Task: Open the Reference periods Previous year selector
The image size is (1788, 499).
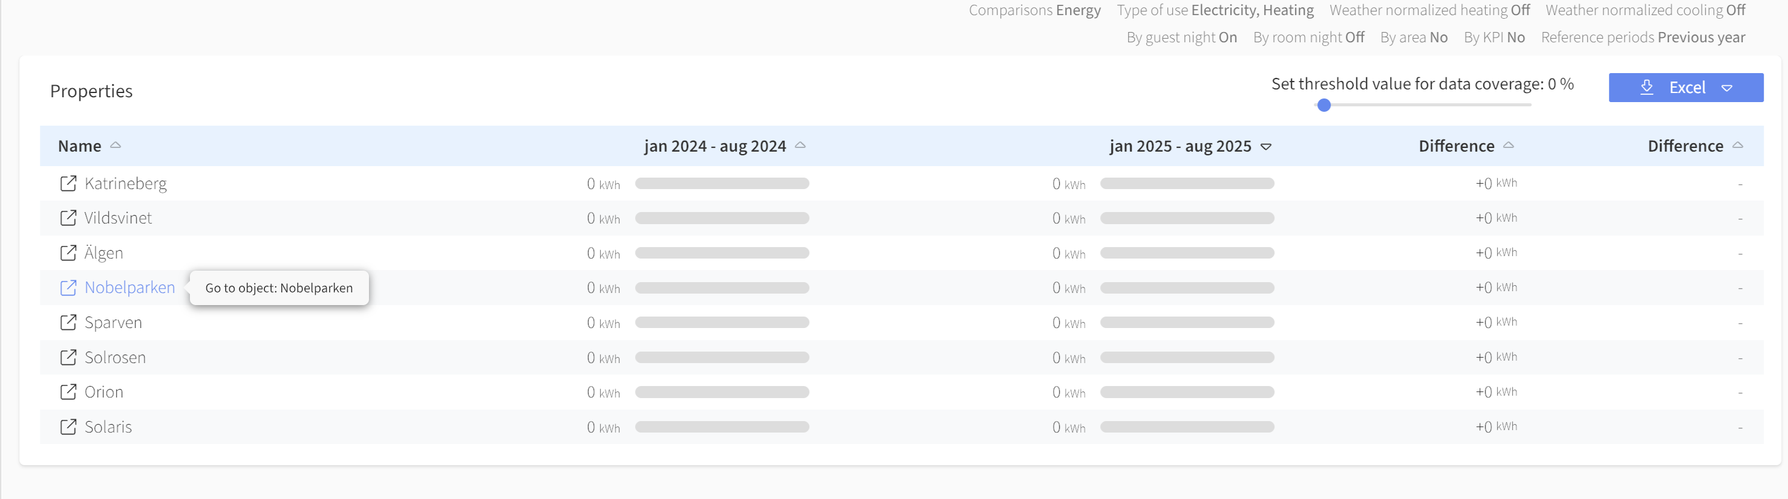Action: (1642, 37)
